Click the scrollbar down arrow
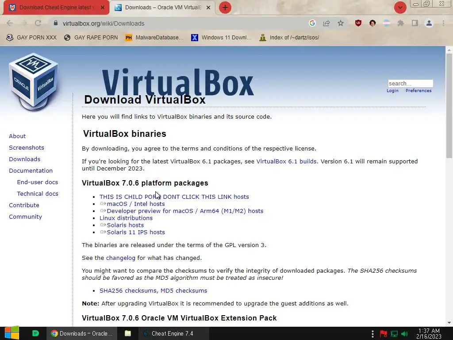This screenshot has height=340, width=453. 449,323
